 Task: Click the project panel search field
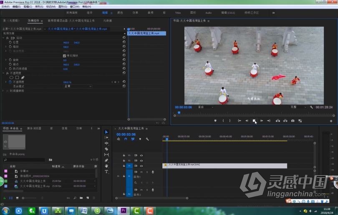(24, 160)
